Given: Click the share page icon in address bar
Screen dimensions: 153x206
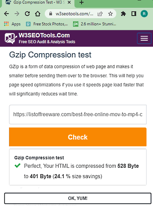Looking at the screenshot, I should click(x=100, y=14).
